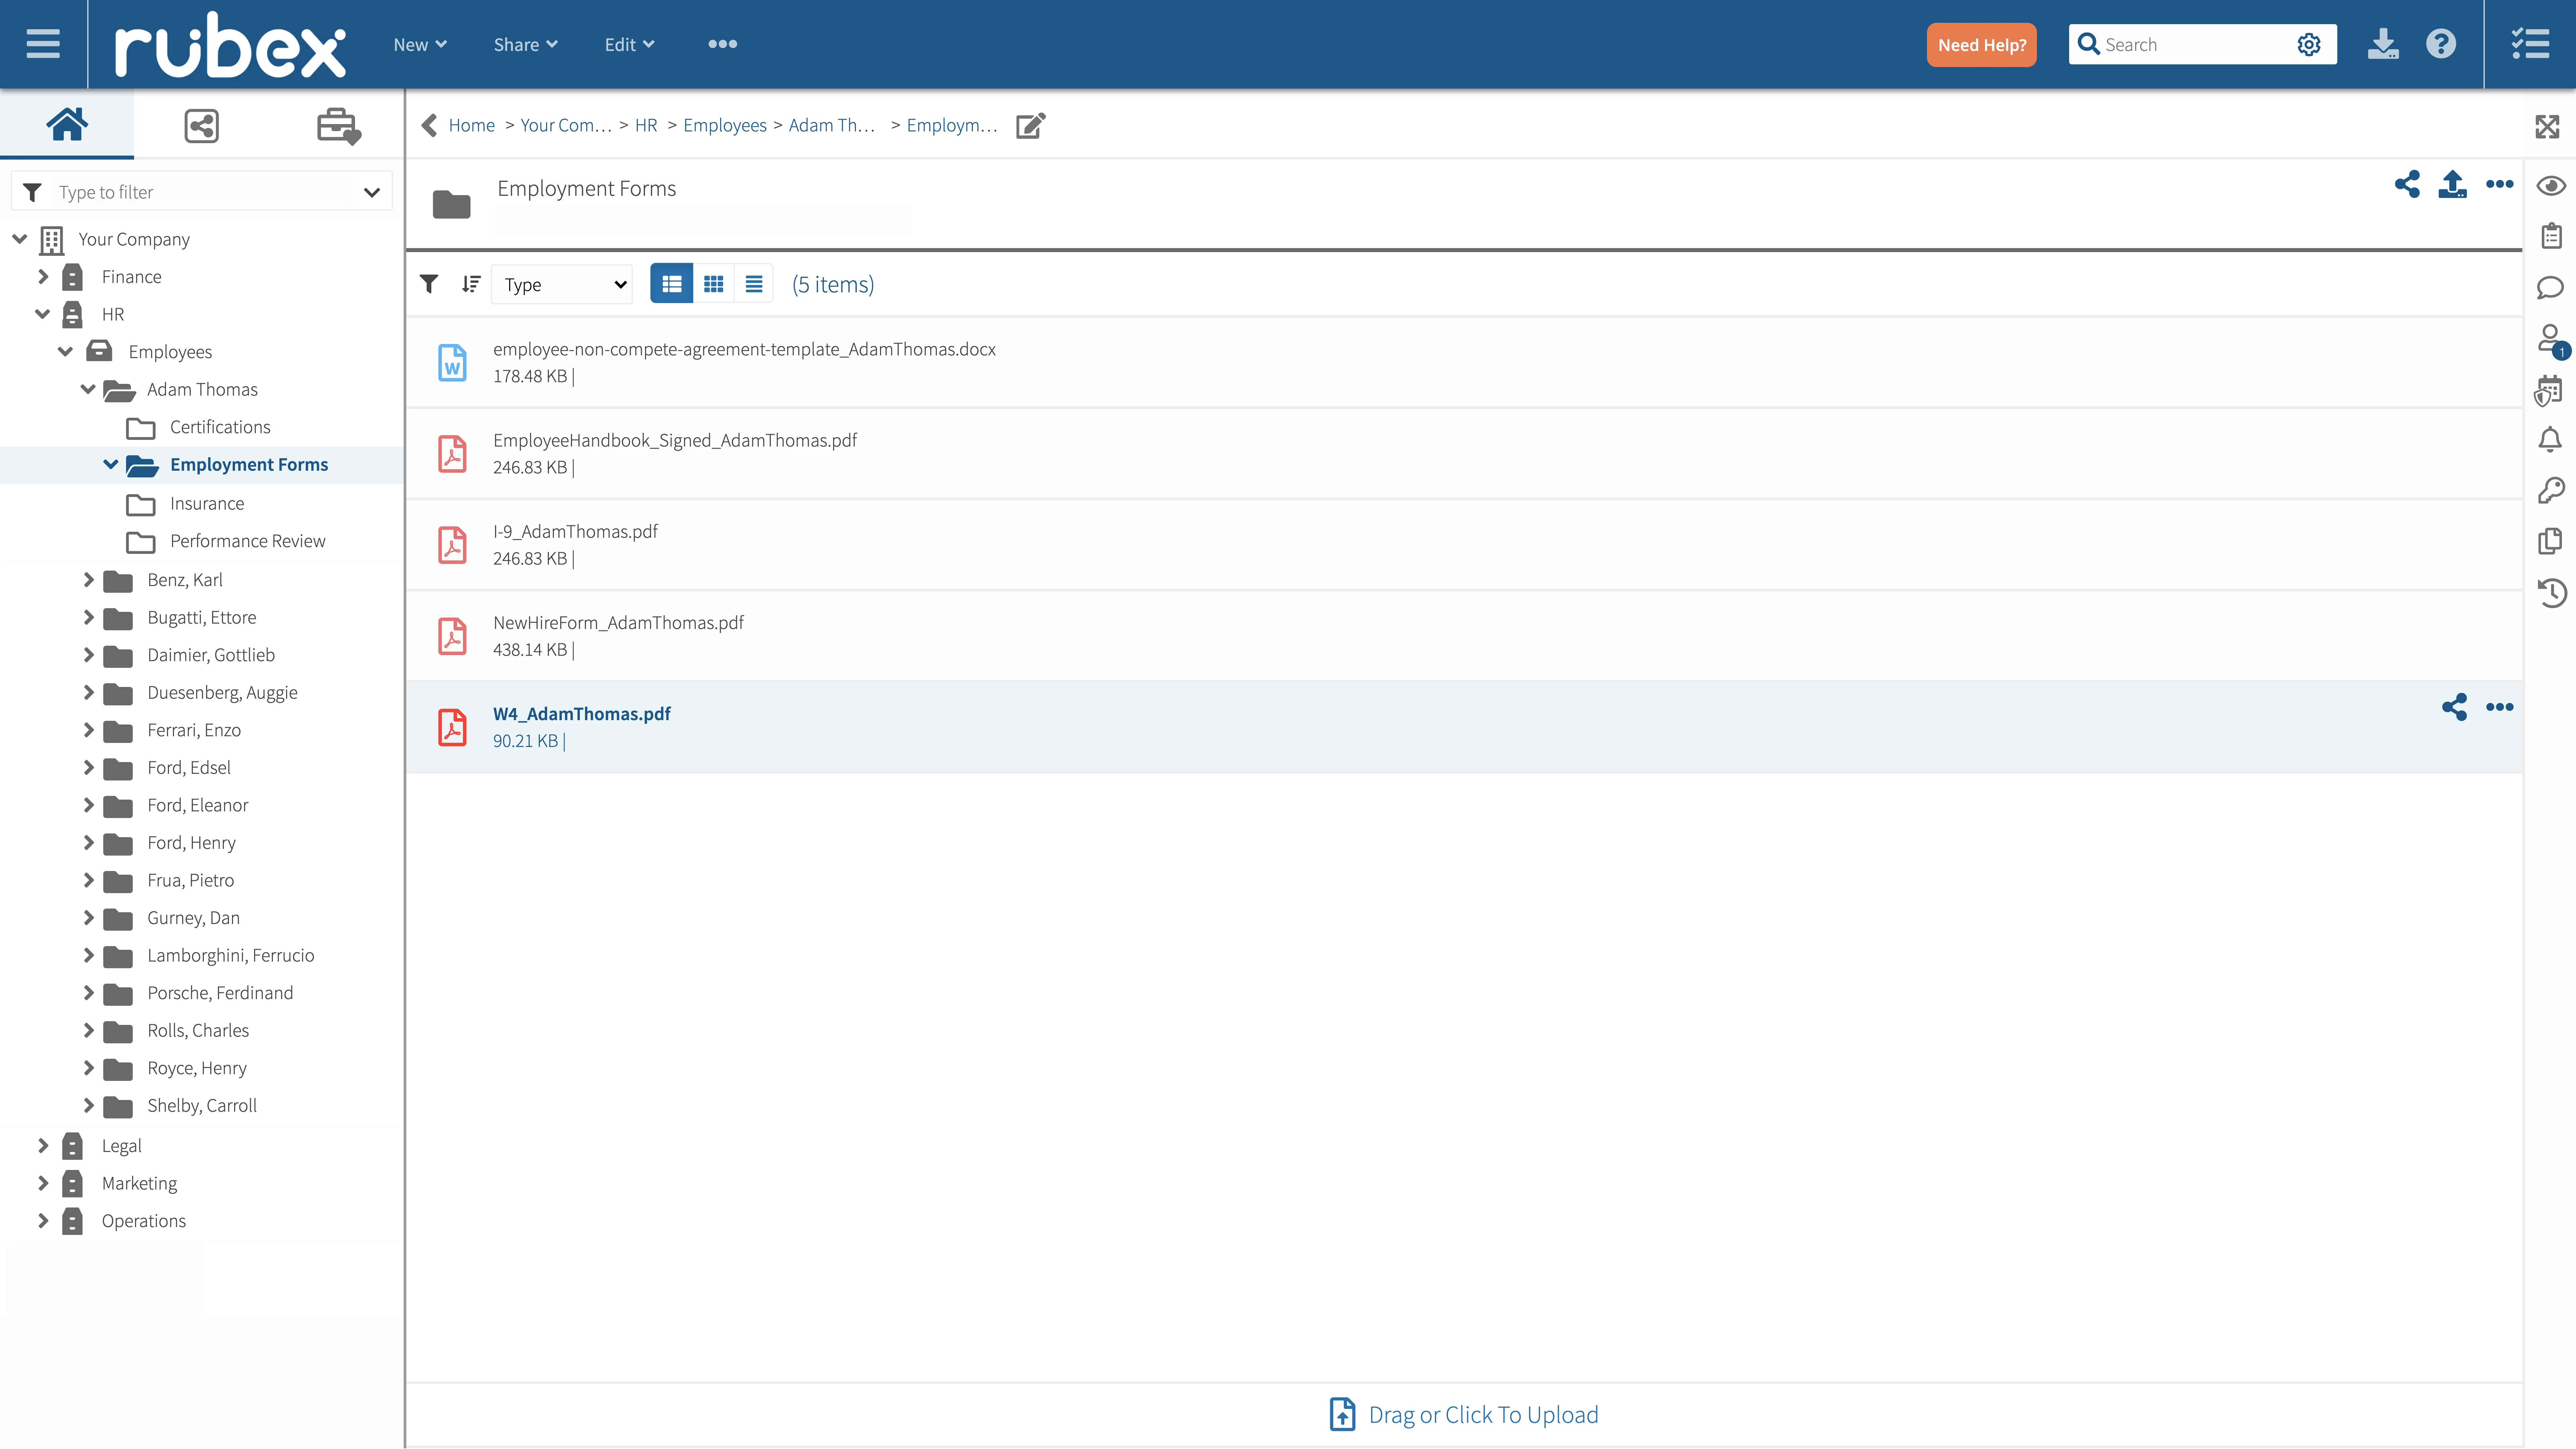Expand the Finance cabinet
The width and height of the screenshot is (2576, 1449).
[x=43, y=277]
